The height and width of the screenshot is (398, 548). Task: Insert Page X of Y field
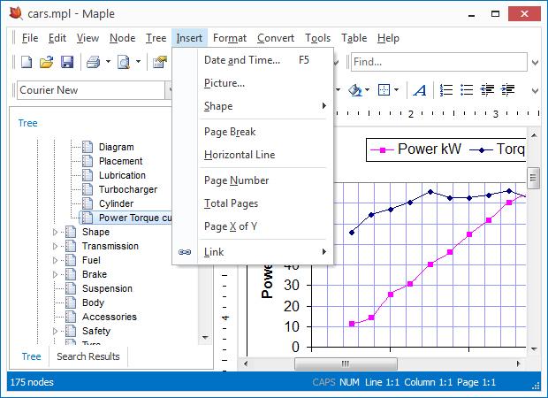tap(253, 226)
